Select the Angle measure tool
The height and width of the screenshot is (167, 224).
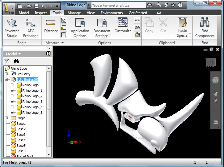pos(64,20)
